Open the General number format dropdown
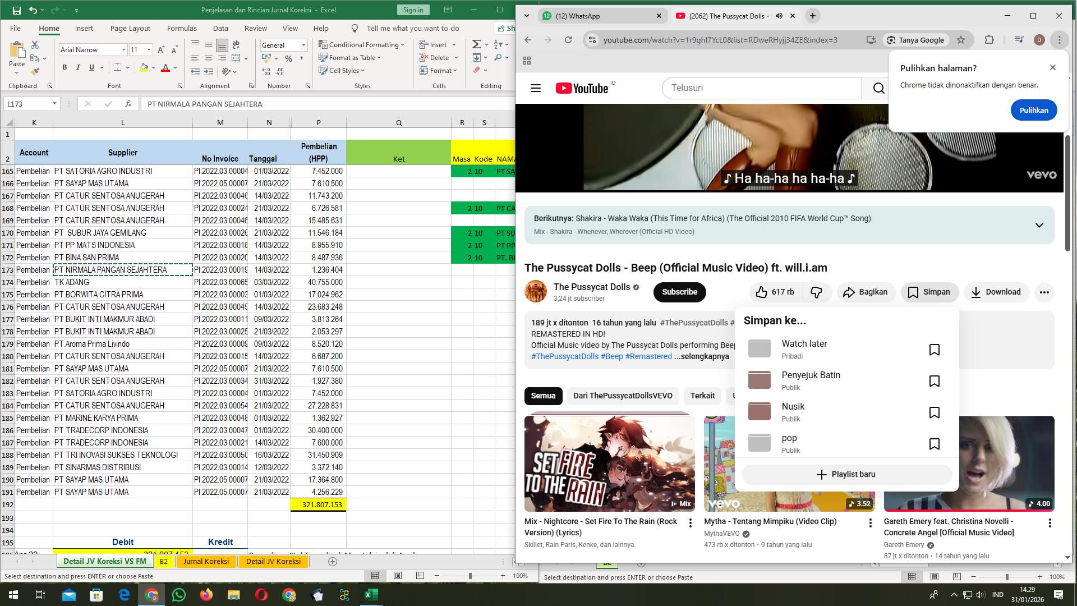The width and height of the screenshot is (1077, 606). click(303, 45)
